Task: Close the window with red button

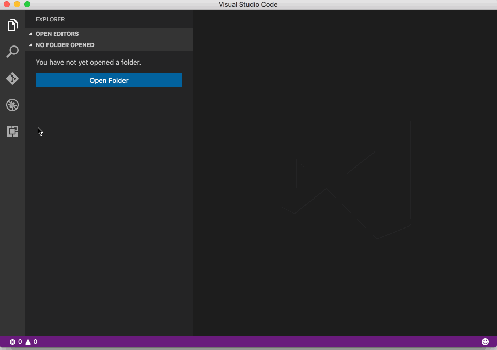Action: click(7, 5)
